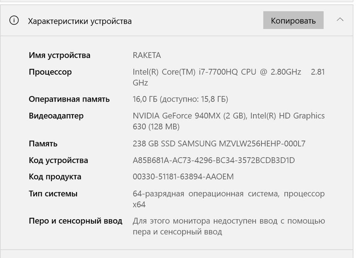This screenshot has width=356, height=258.
Task: Click the Перо и сенсорный ввод label
Action: (76, 221)
